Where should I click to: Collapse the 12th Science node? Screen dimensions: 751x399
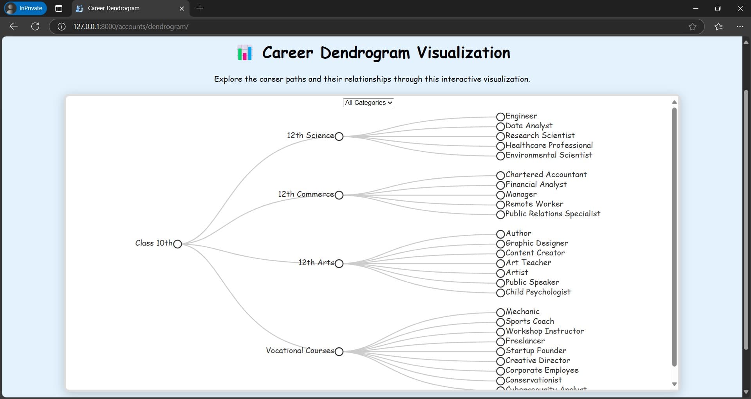pyautogui.click(x=339, y=137)
